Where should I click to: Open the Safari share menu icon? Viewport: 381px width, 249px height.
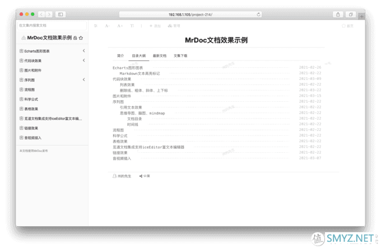[338, 15]
